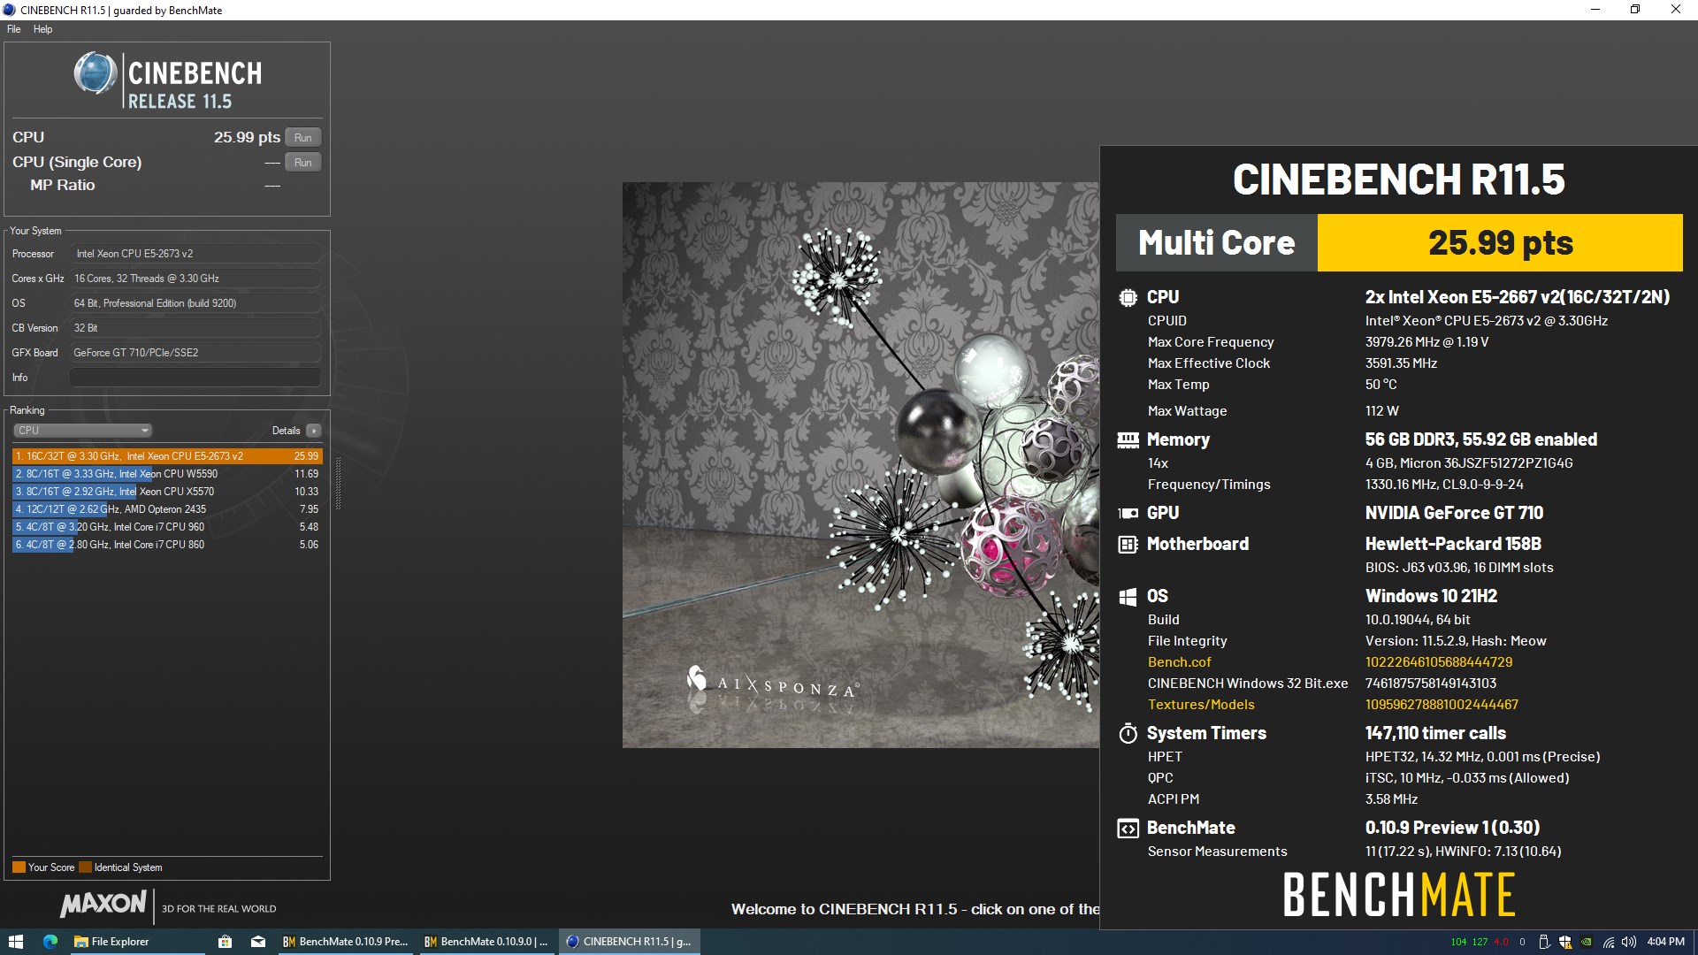Expand the ranking Details arrow

pos(314,431)
